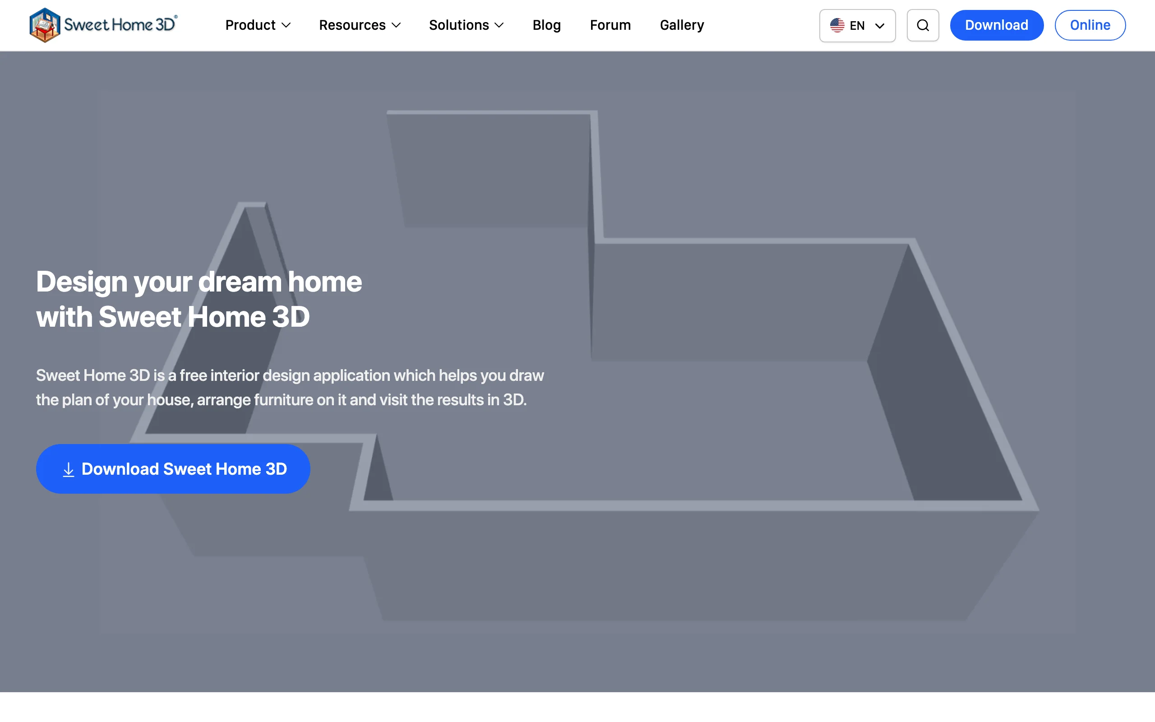
Task: Click Download Sweet Home 3D button
Action: (x=173, y=469)
